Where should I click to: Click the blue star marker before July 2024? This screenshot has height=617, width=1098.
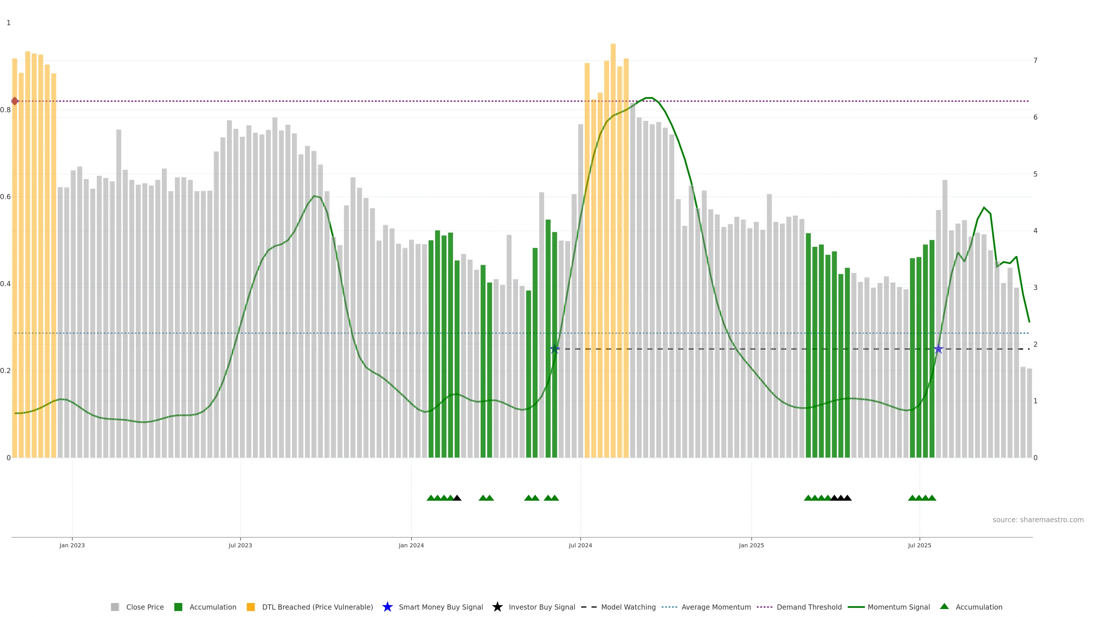coord(554,349)
